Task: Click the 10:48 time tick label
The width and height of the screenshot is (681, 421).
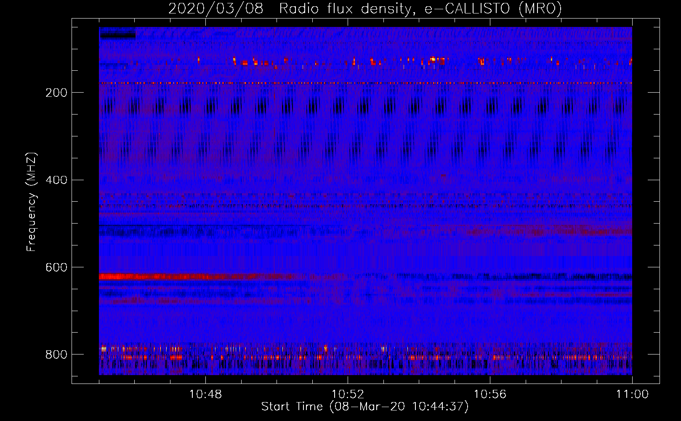Action: [x=205, y=394]
